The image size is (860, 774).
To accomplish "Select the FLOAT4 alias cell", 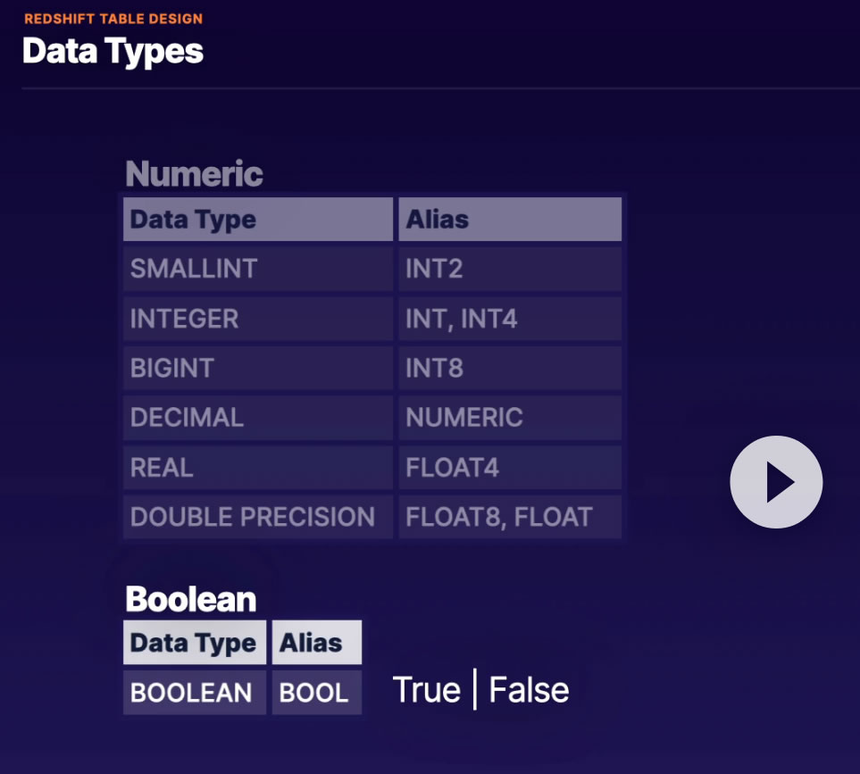I will [x=509, y=467].
